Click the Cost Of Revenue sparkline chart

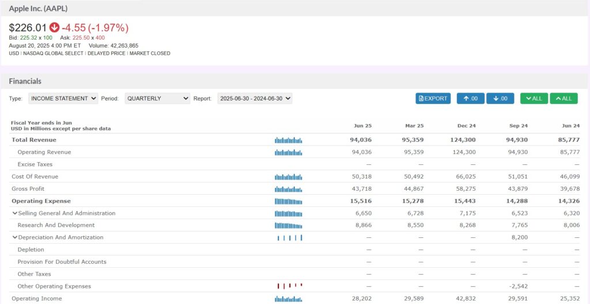[x=288, y=177]
